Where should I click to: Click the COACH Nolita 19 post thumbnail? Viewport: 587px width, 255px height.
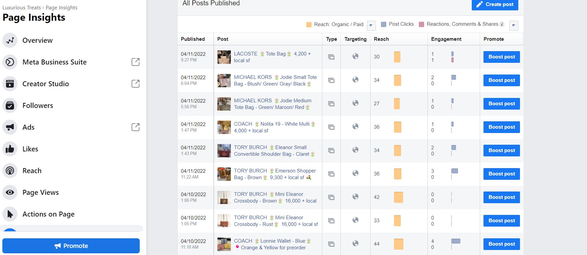[224, 127]
